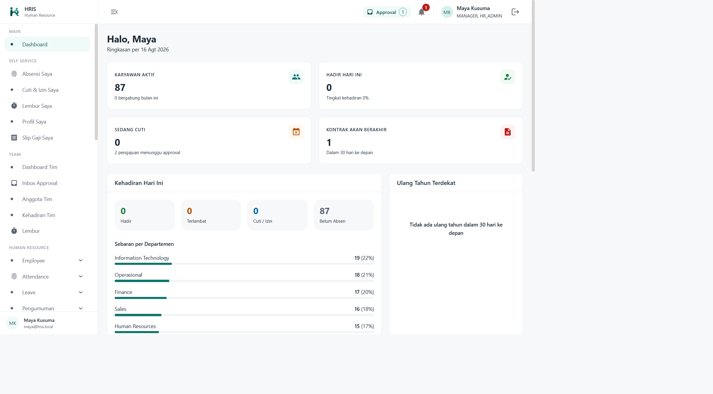713x394 pixels.
Task: Open Inbox Approval in sidebar
Action: pos(47,183)
